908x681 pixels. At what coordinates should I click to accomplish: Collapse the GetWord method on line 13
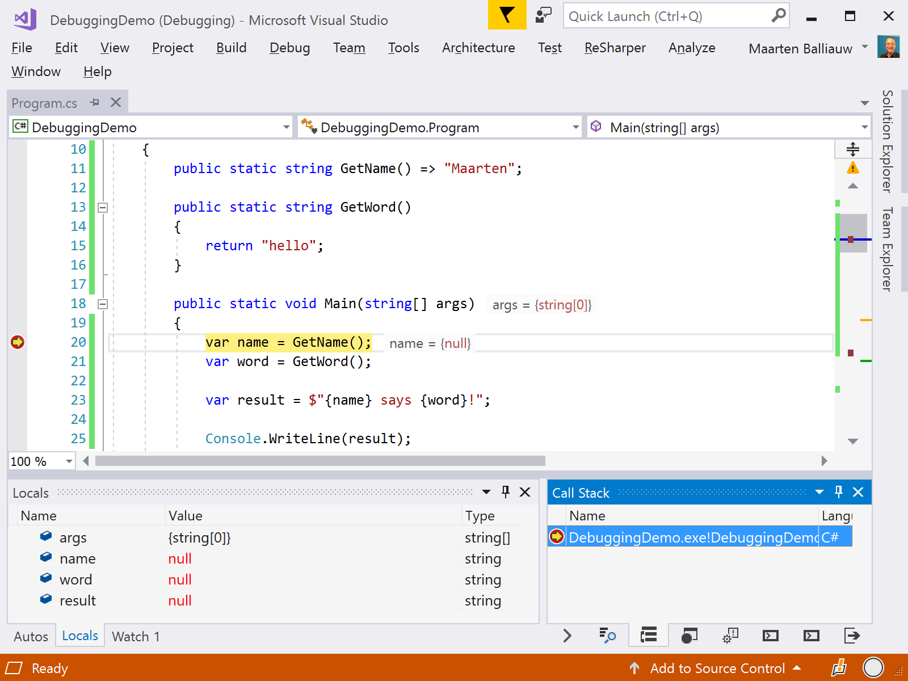click(x=103, y=207)
